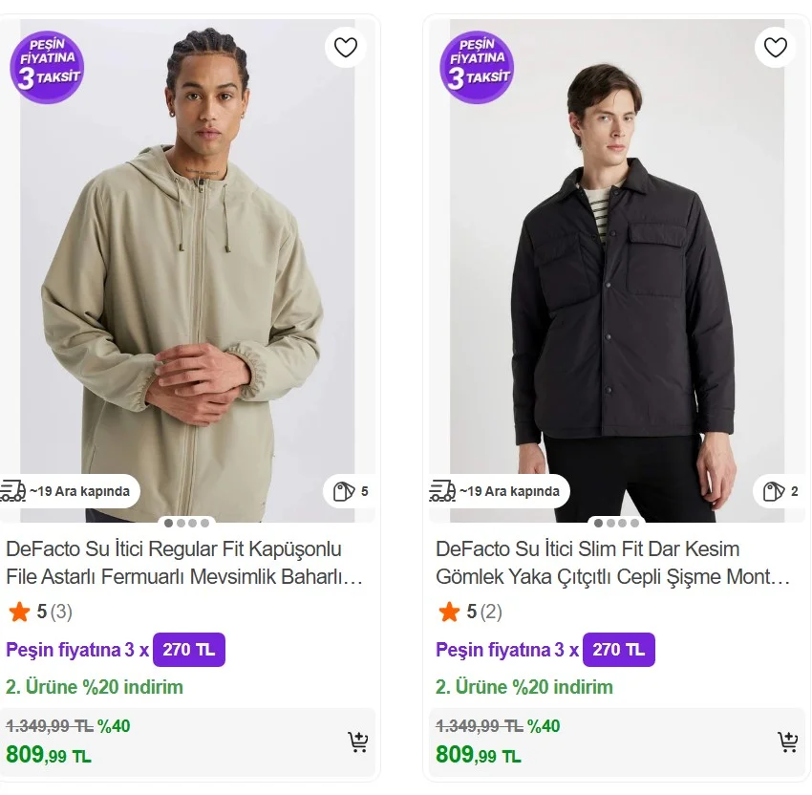Click '2. Ürüne %20 indirim' on beige jacket

tap(95, 687)
